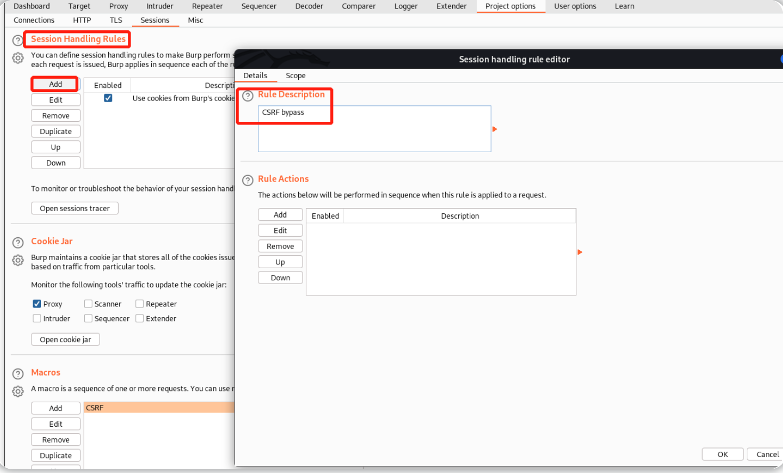This screenshot has height=473, width=783.
Task: Open the Comparer tab
Action: pyautogui.click(x=359, y=6)
